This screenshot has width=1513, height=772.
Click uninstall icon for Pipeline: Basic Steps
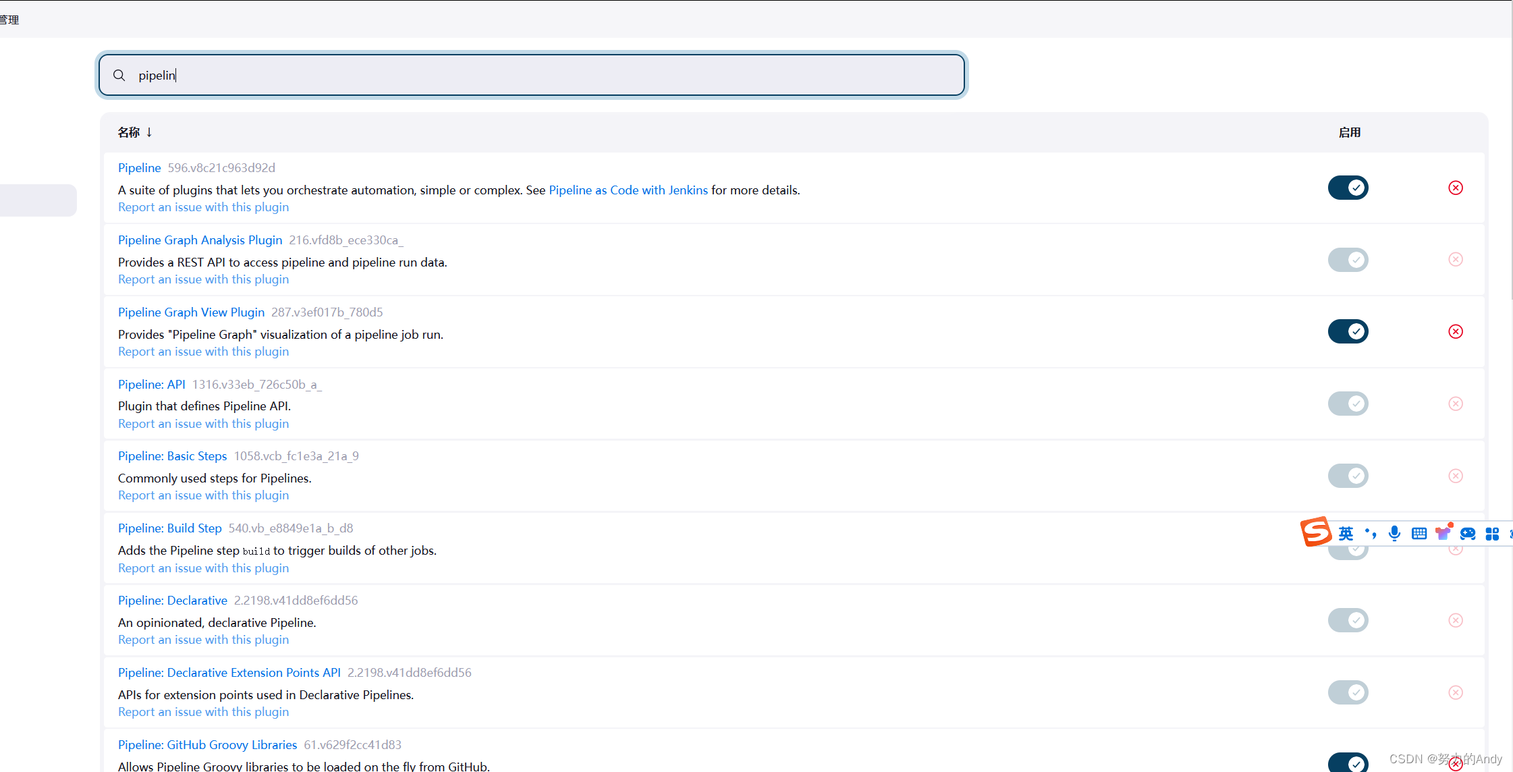click(x=1456, y=476)
